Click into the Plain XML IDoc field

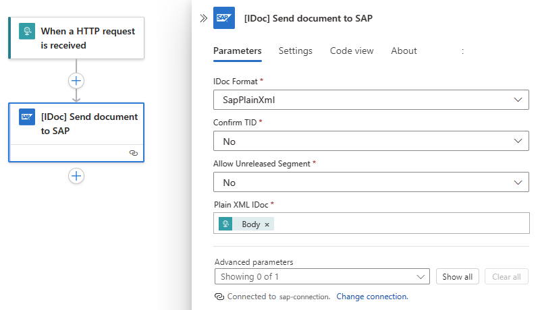click(x=398, y=224)
